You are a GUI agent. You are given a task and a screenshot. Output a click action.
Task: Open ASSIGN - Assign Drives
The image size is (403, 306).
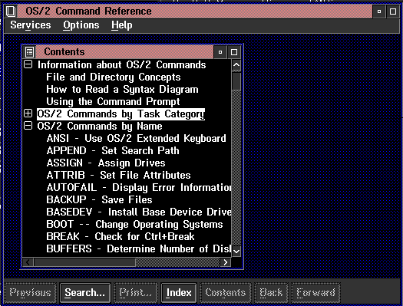(x=106, y=163)
